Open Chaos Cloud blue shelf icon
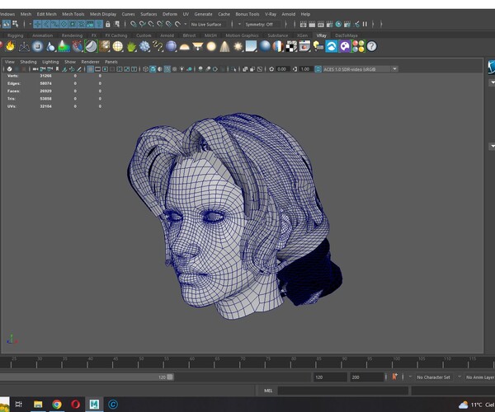Viewport: 495px width, 412px height. tap(332, 46)
